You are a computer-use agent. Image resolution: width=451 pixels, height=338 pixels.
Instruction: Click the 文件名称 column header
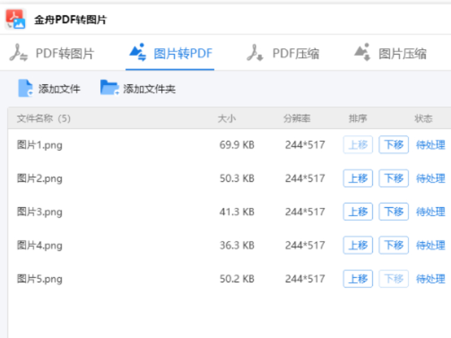[43, 119]
